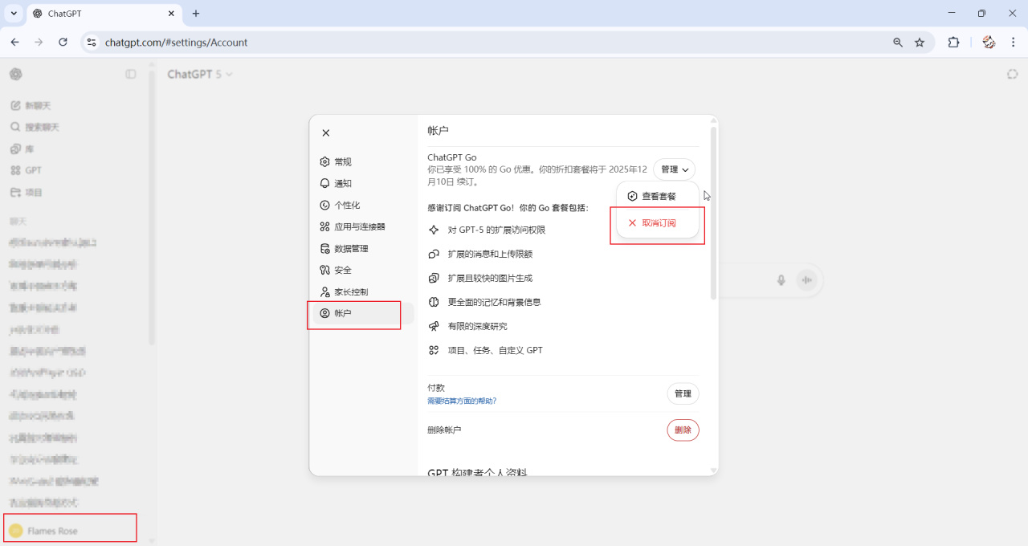The image size is (1028, 546).
Task: Open the zoom magnifier icon in address bar
Action: tap(898, 43)
